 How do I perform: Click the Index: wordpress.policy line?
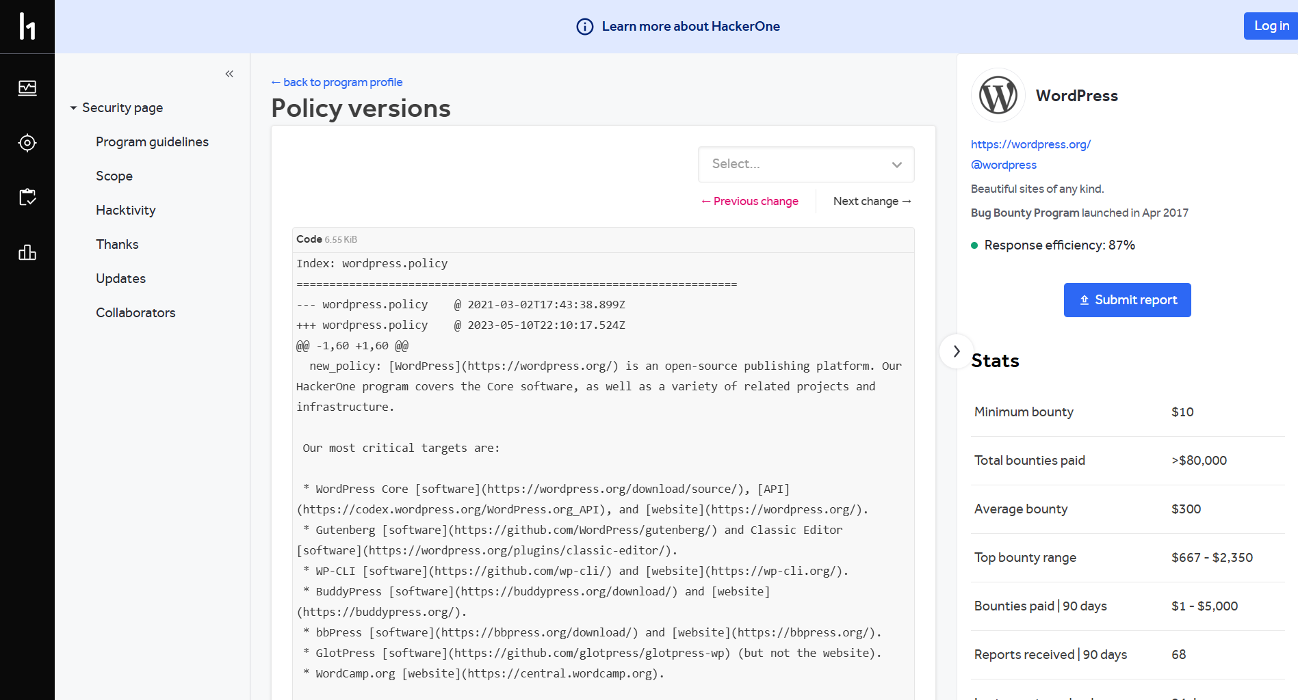pyautogui.click(x=372, y=264)
